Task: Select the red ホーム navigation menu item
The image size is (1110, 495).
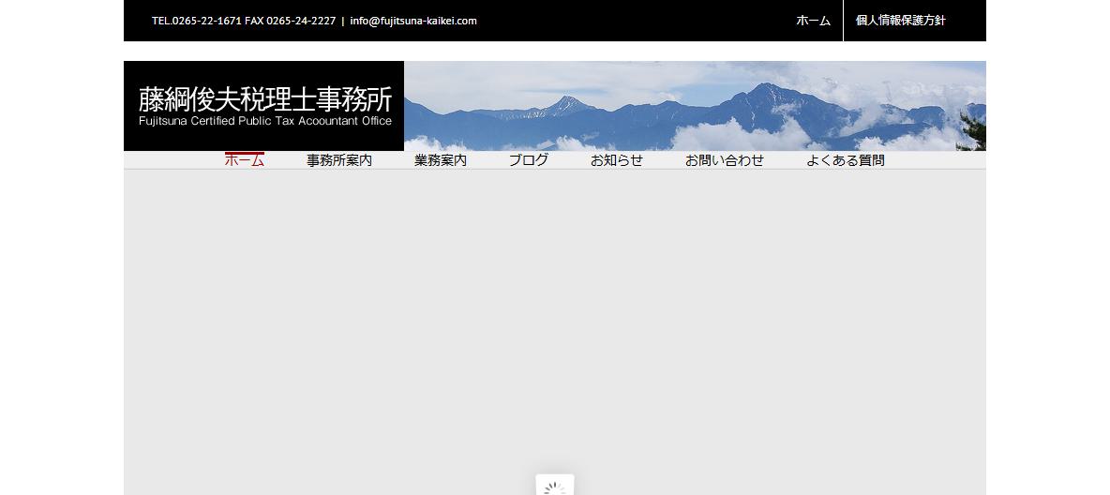Action: click(x=245, y=160)
